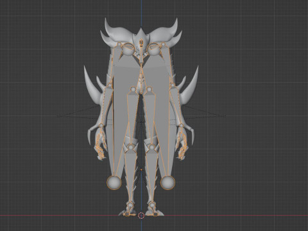Select the screen-right ankle joint
308x231 pixels.
[x=152, y=205]
